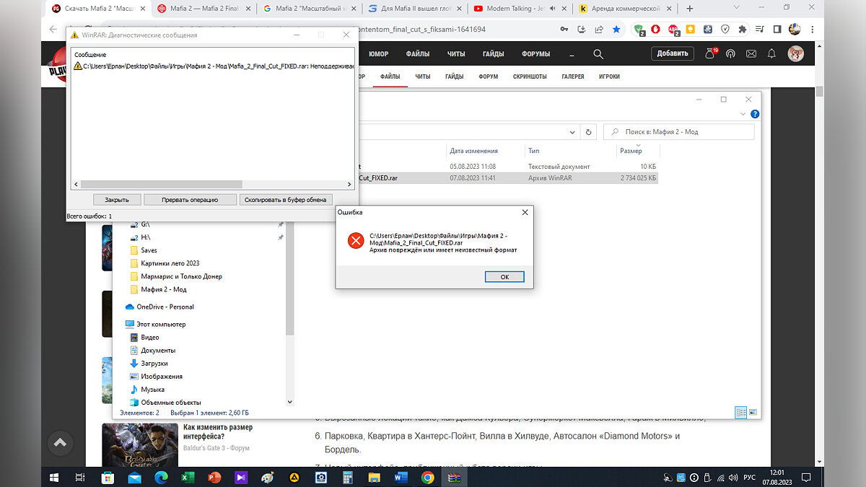The height and width of the screenshot is (487, 866).
Task: Click OK in the error dialog
Action: pos(504,277)
